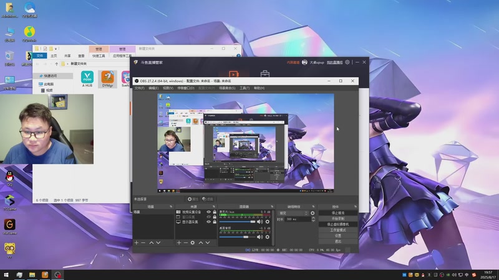Navigate up one folder in file explorer

[x=57, y=64]
